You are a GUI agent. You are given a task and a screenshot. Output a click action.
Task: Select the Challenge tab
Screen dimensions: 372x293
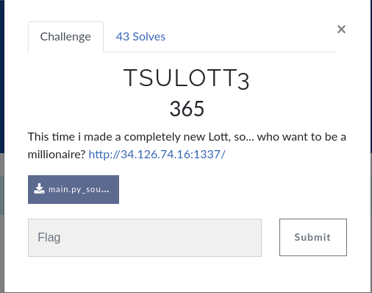point(65,37)
